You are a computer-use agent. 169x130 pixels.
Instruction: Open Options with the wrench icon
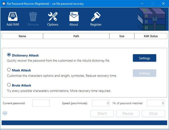pos(53,17)
